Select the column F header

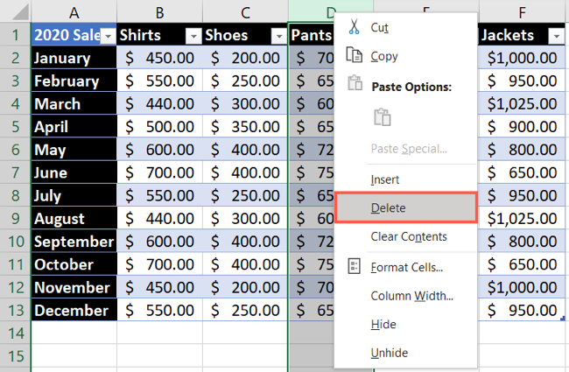(x=523, y=11)
